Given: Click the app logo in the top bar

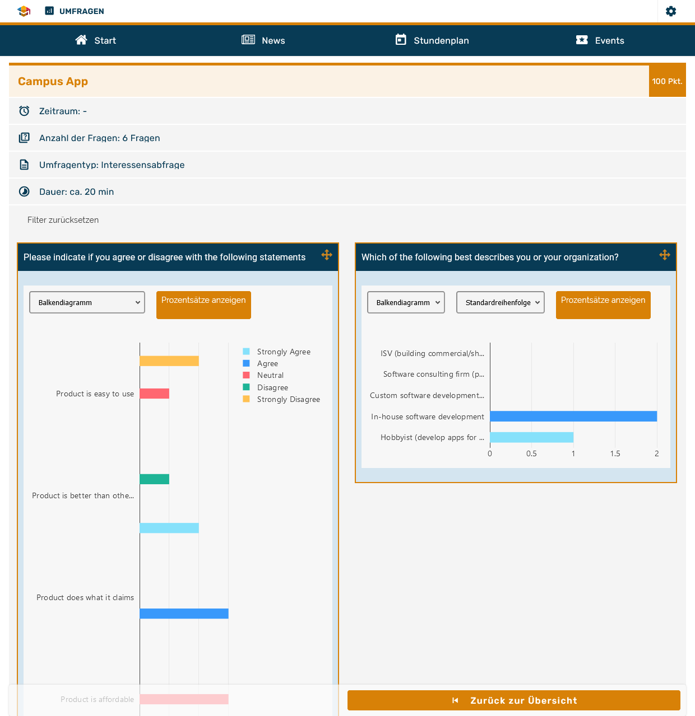Looking at the screenshot, I should pyautogui.click(x=24, y=11).
